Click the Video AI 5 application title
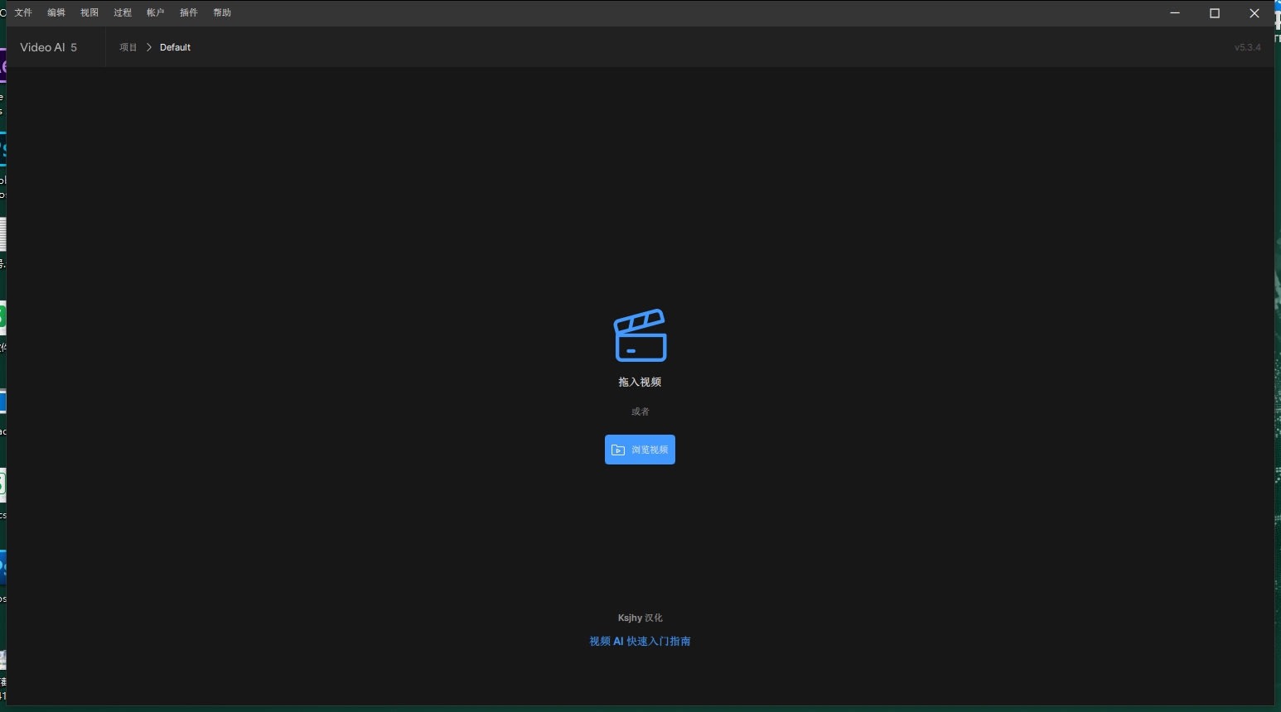The image size is (1281, 712). [x=47, y=46]
